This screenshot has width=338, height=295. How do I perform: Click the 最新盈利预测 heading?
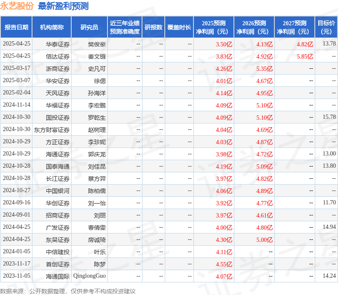(x=63, y=6)
